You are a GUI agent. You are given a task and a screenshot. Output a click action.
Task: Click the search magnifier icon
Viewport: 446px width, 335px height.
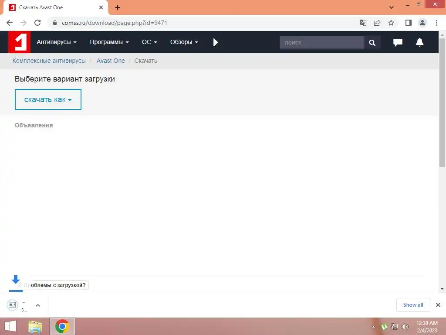point(372,42)
